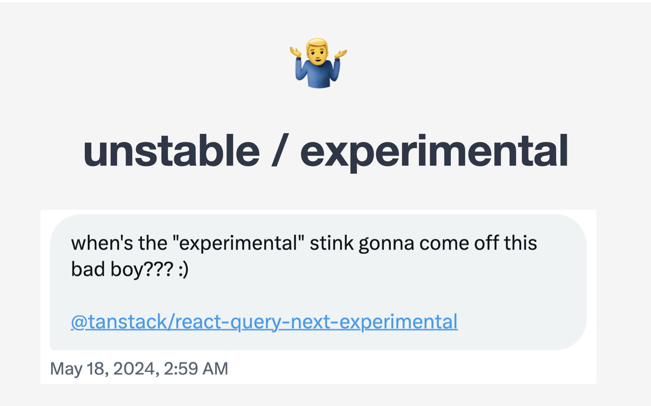The width and height of the screenshot is (651, 406).
Task: Click the "2:59 AM" time text
Action: coord(196,368)
